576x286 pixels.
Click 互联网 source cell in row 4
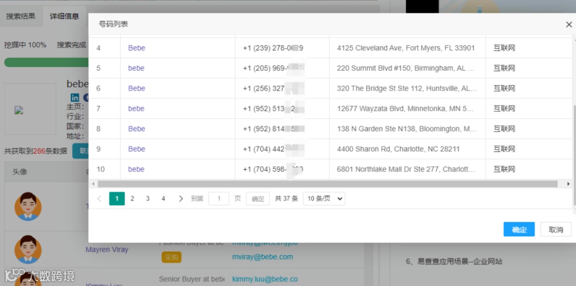click(504, 48)
